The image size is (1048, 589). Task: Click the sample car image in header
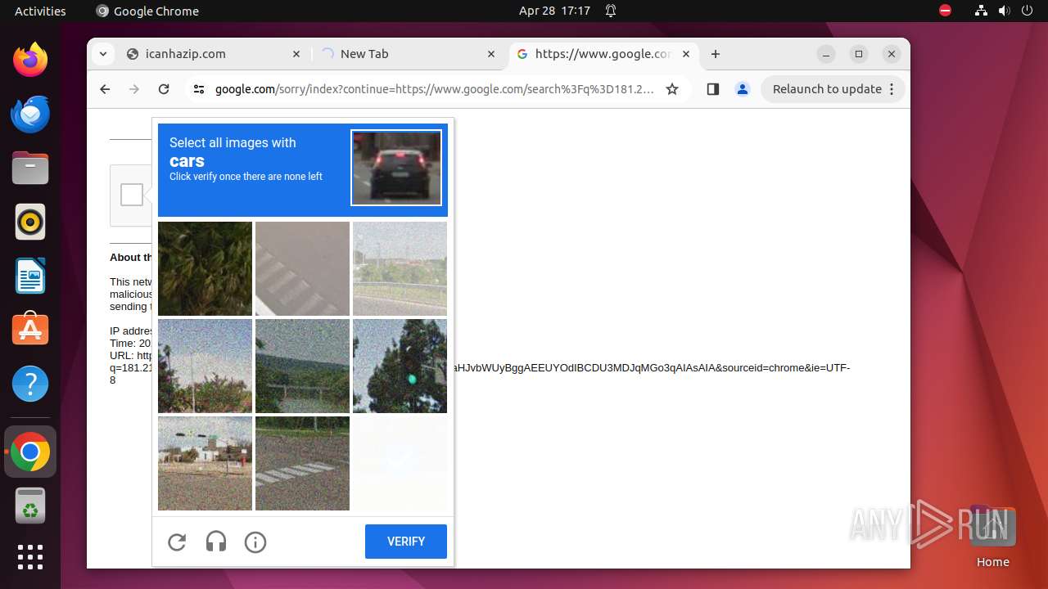(396, 168)
